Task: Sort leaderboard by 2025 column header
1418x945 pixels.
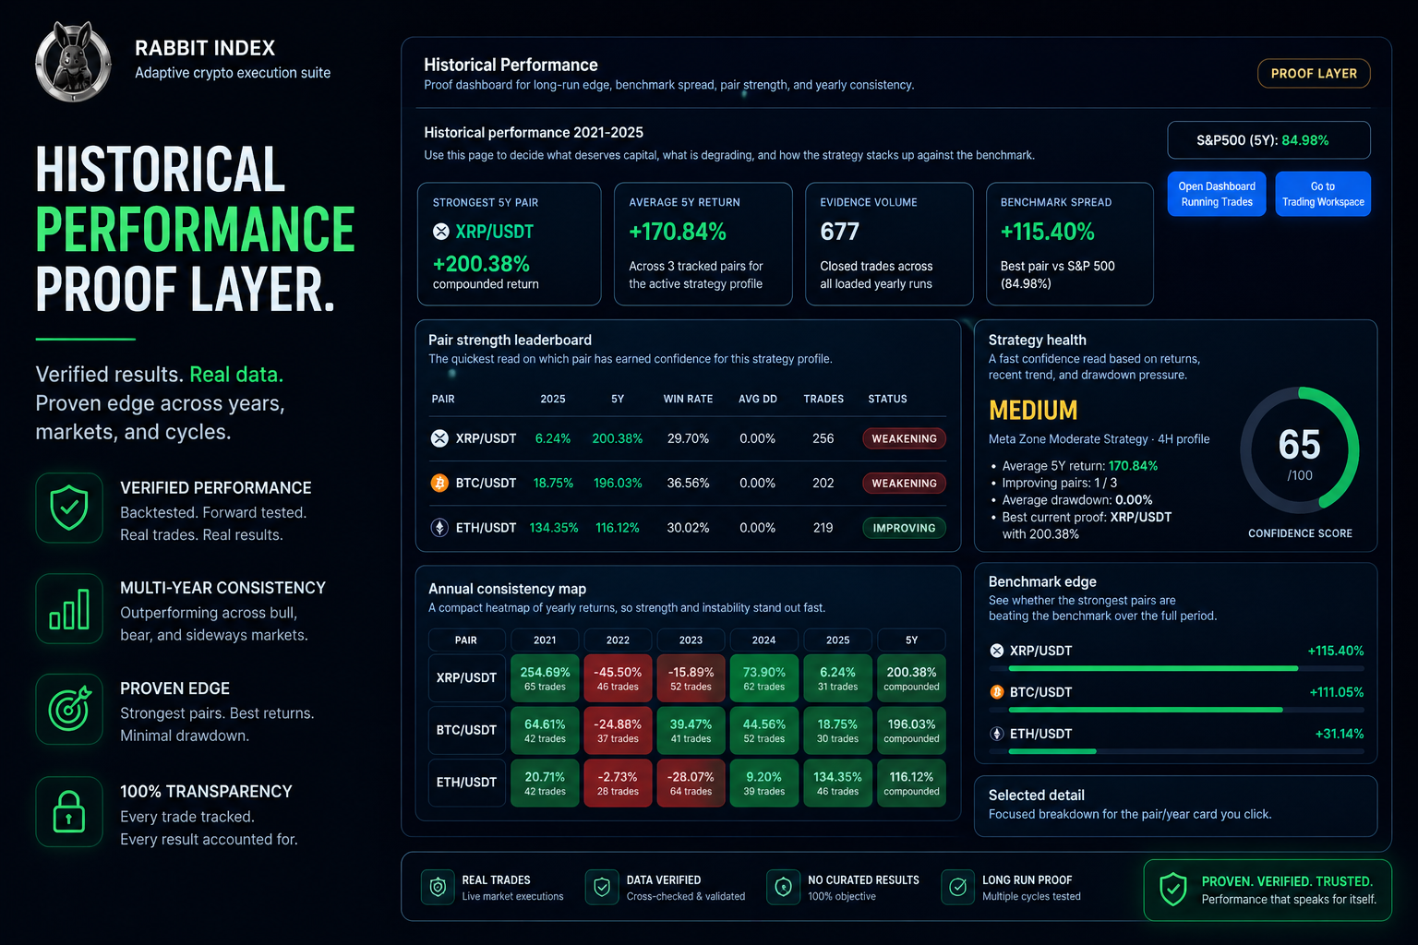Action: point(553,399)
